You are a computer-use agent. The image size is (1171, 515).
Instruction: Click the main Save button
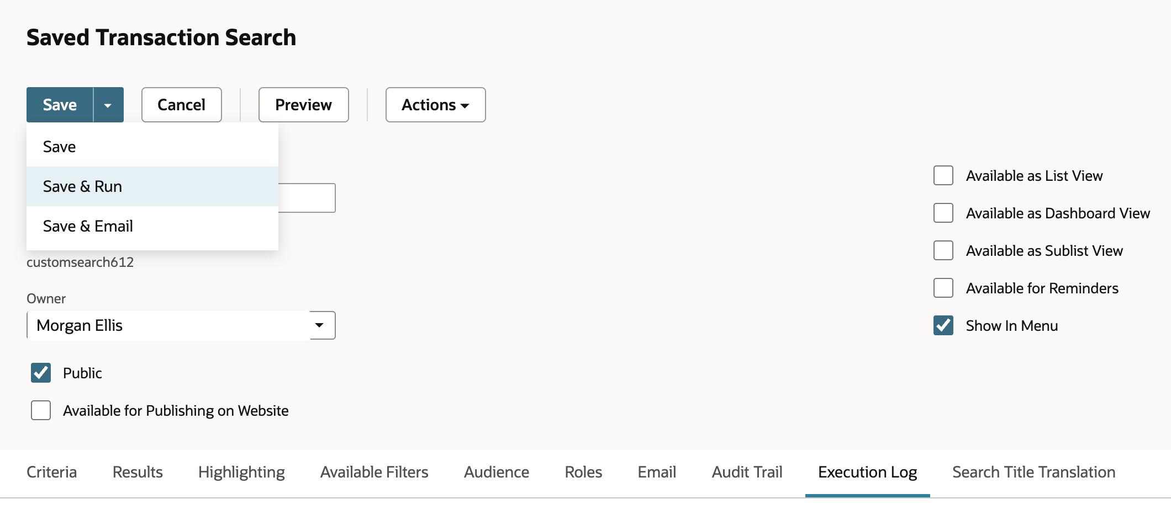tap(60, 105)
